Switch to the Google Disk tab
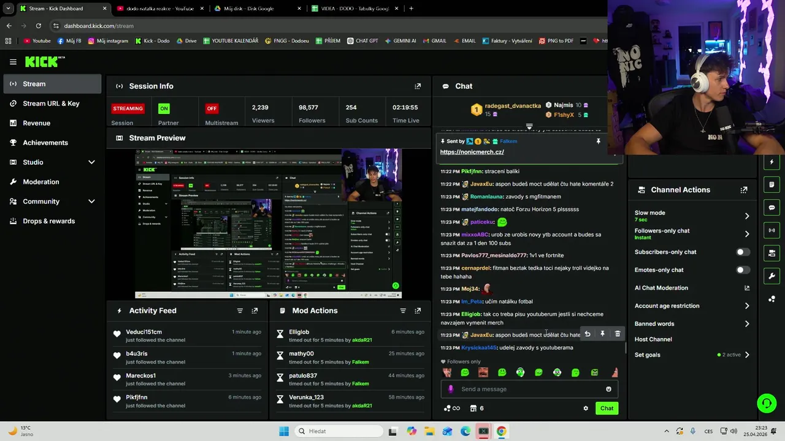The width and height of the screenshot is (785, 441). click(258, 9)
